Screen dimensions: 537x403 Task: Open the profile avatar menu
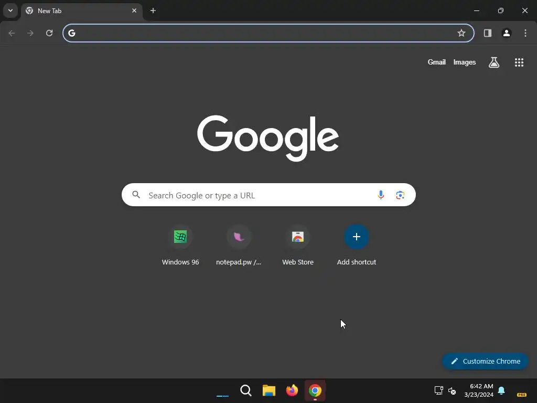(507, 33)
